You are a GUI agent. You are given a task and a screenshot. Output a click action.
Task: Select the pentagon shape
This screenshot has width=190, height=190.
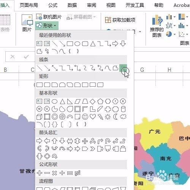[100, 101]
